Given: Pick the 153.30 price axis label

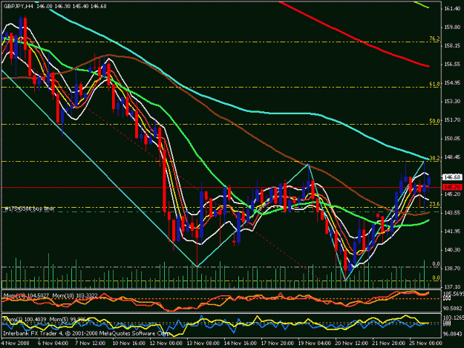Looking at the screenshot, I should 452,102.
